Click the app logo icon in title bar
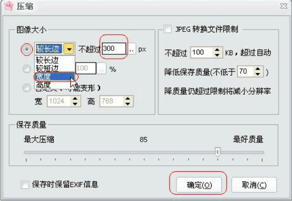 coord(8,6)
